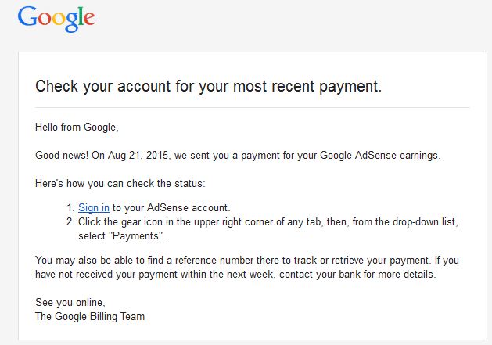Viewport: 492px width, 345px height.
Task: Click the Google logo
Action: coord(56,19)
